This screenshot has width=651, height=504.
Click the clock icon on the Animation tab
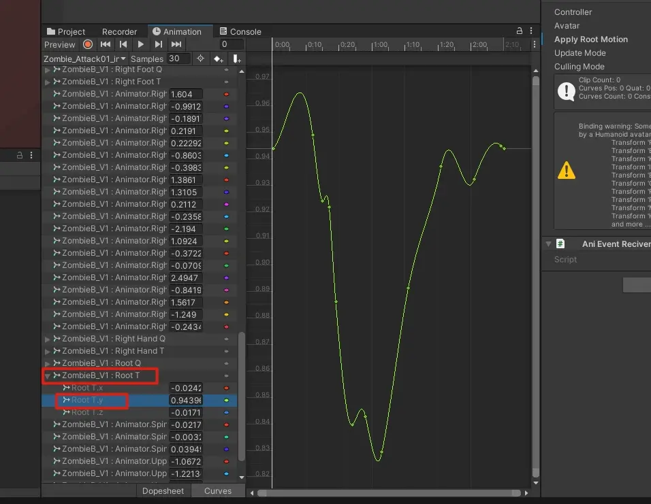pyautogui.click(x=157, y=31)
